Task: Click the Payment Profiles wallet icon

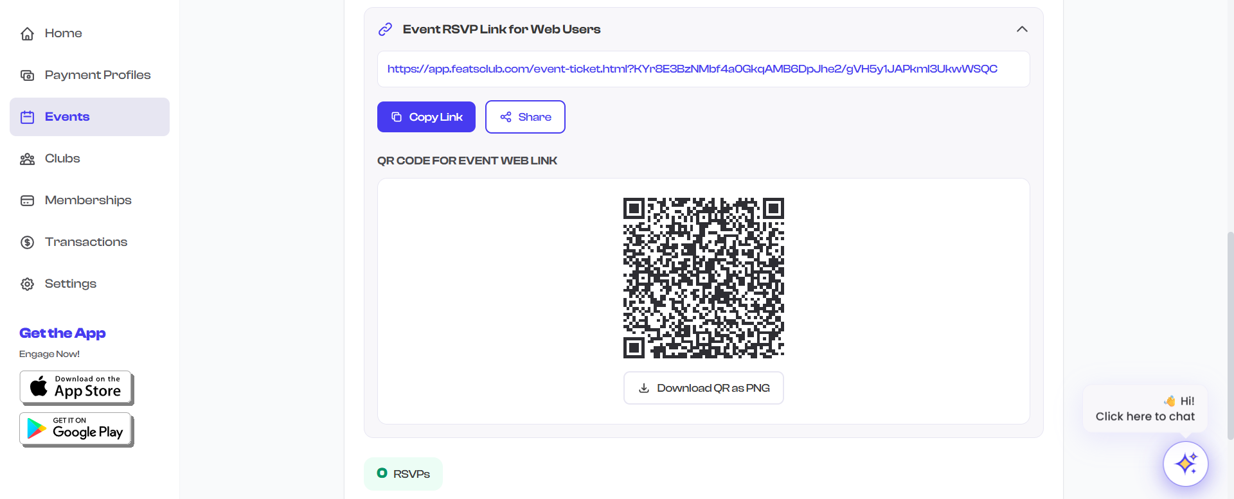Action: [27, 75]
